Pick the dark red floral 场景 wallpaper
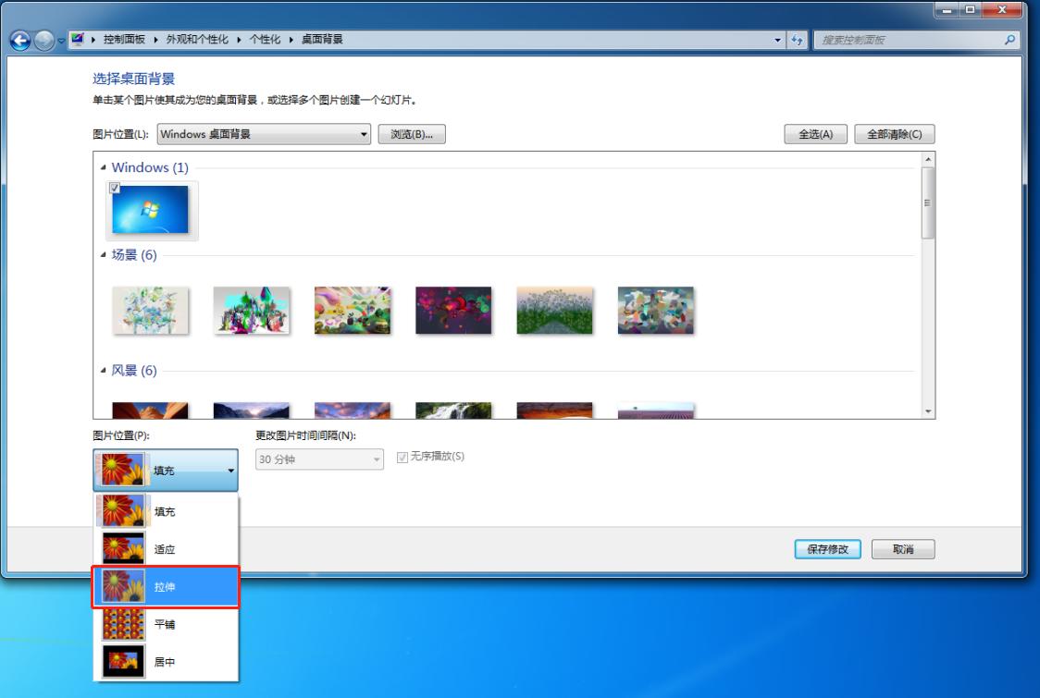1040x698 pixels. coord(453,310)
